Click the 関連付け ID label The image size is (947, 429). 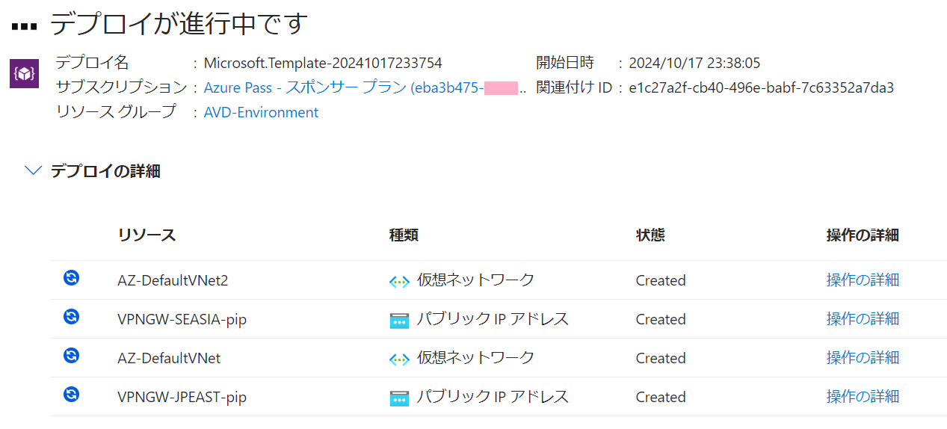tap(573, 87)
